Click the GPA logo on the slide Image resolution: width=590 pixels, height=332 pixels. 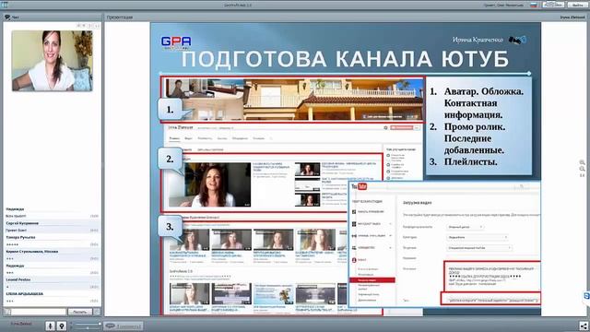point(176,42)
